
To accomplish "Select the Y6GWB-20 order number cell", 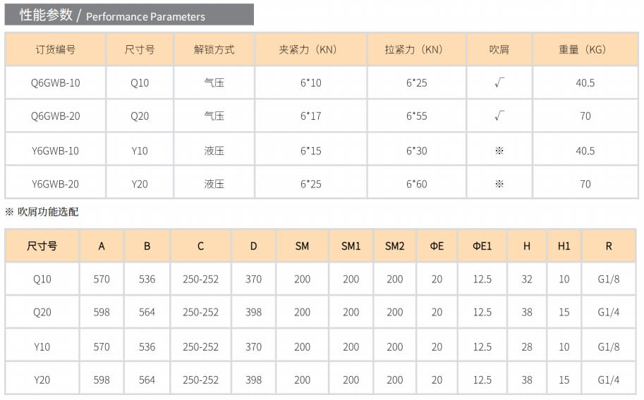I will 56,185.
